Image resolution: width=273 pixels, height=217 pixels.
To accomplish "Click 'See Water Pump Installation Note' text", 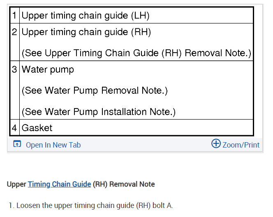I will coord(99,112).
